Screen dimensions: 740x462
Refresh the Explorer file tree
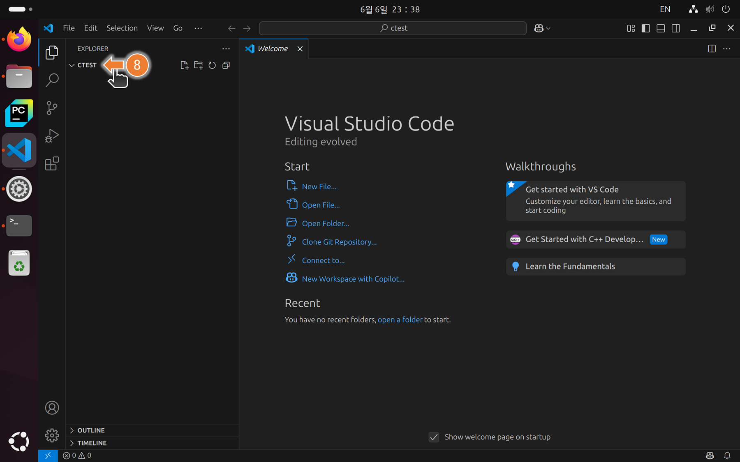coord(212,65)
